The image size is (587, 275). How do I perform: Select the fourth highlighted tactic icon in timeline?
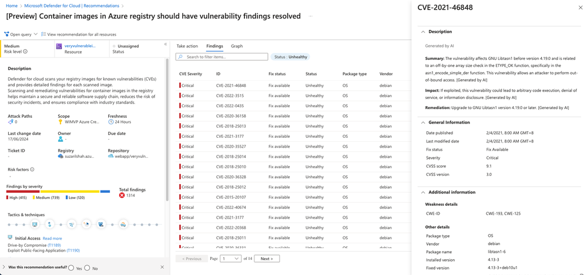86,225
